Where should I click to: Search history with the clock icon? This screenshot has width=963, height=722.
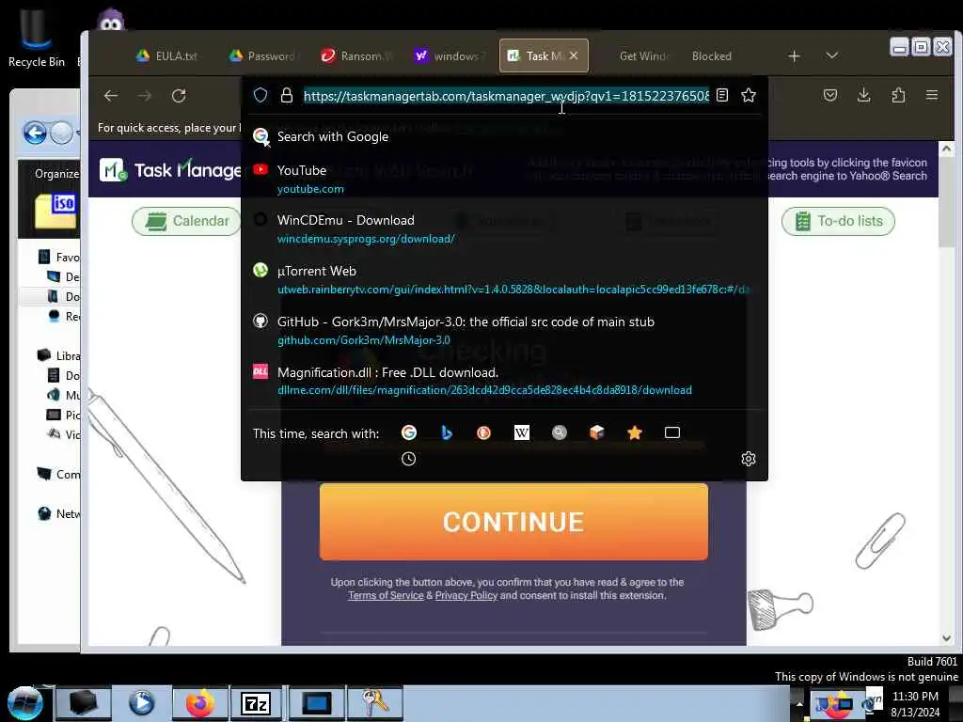click(409, 459)
